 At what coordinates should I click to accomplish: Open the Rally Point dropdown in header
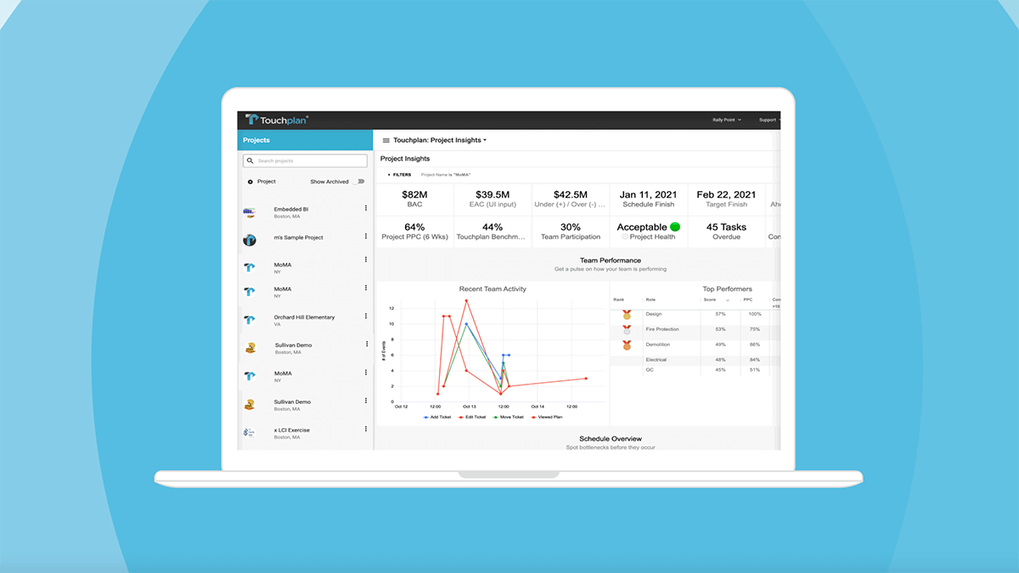[x=727, y=120]
